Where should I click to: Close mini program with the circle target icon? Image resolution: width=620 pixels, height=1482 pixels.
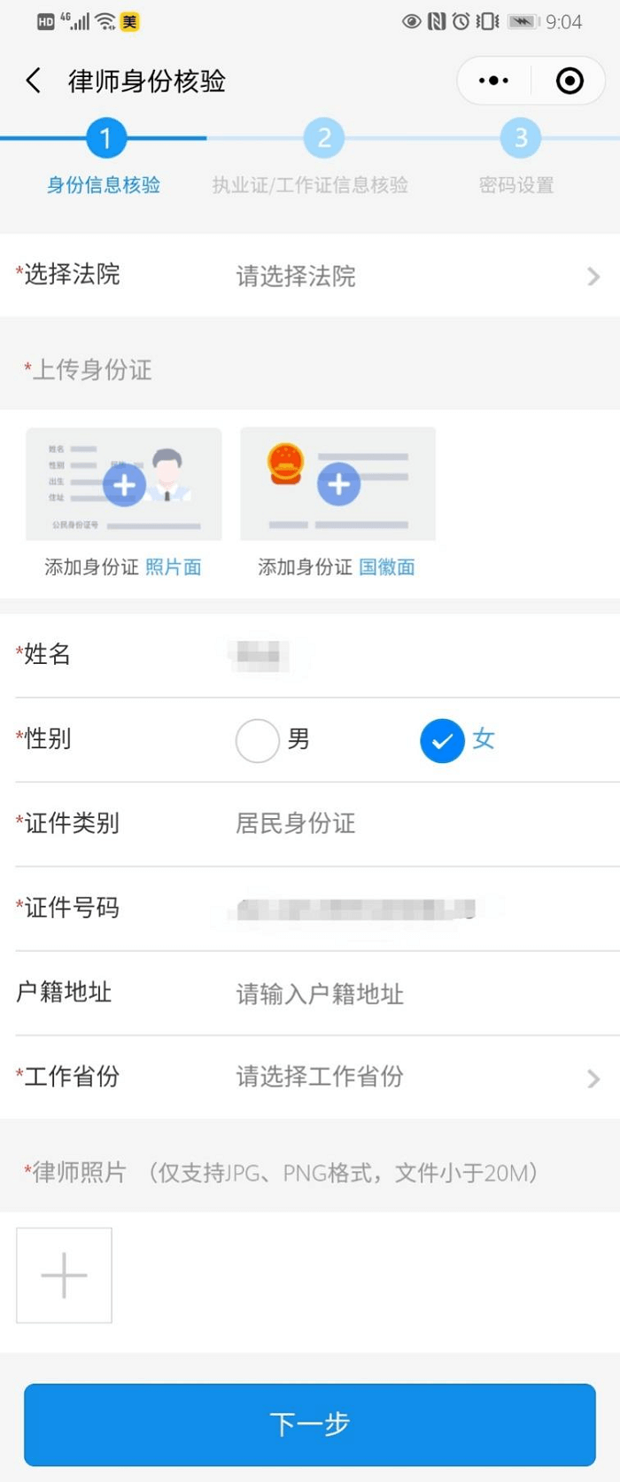coord(570,81)
